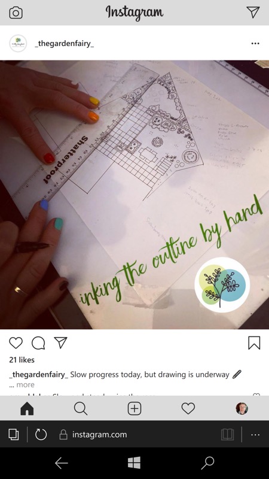
Task: Expand caption with 'more' link
Action: point(25,384)
